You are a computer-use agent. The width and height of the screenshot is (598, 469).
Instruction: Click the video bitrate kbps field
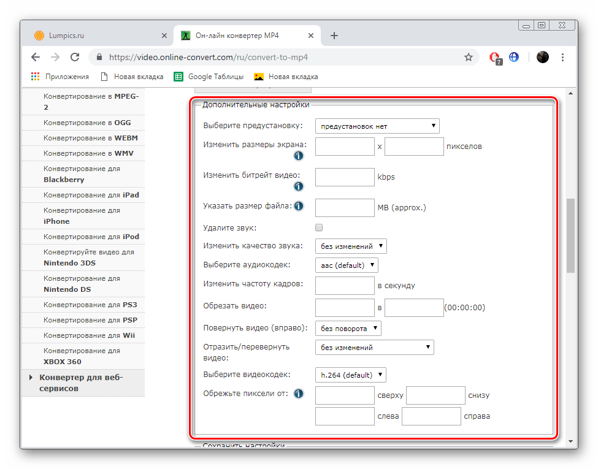click(x=345, y=177)
